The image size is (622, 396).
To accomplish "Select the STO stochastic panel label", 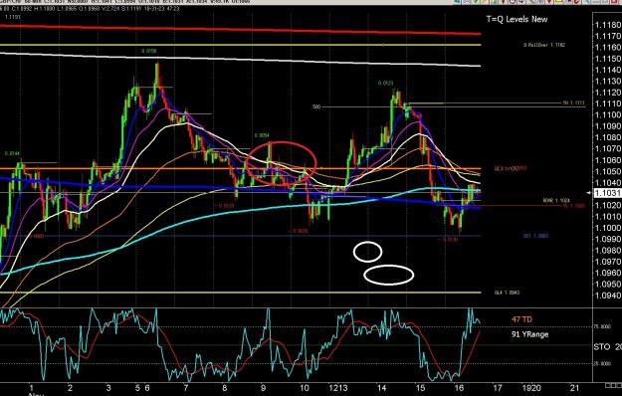I will (x=602, y=347).
